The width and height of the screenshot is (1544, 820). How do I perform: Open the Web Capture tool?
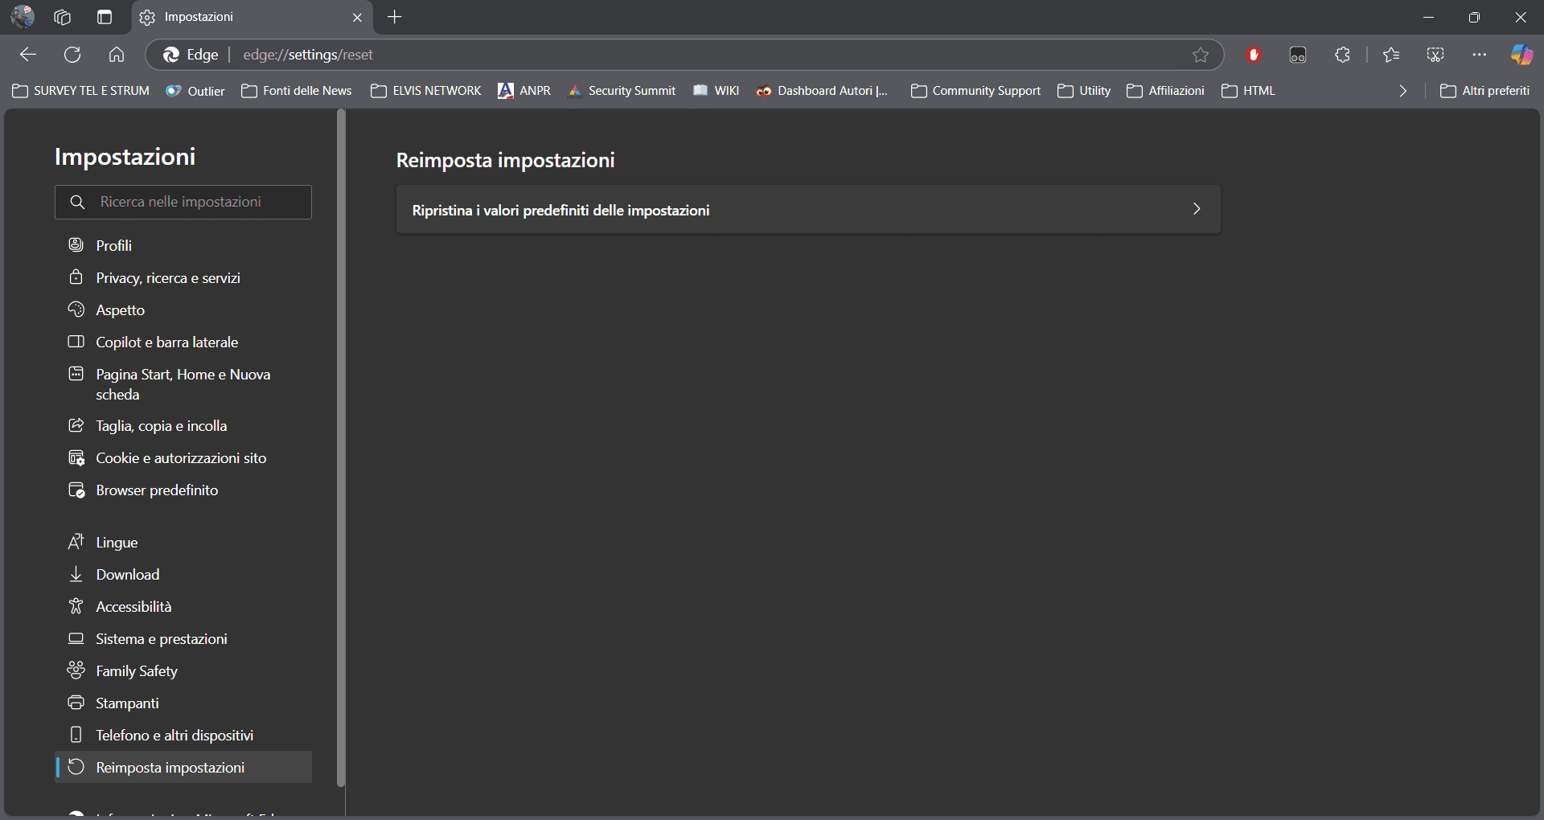coord(1435,55)
